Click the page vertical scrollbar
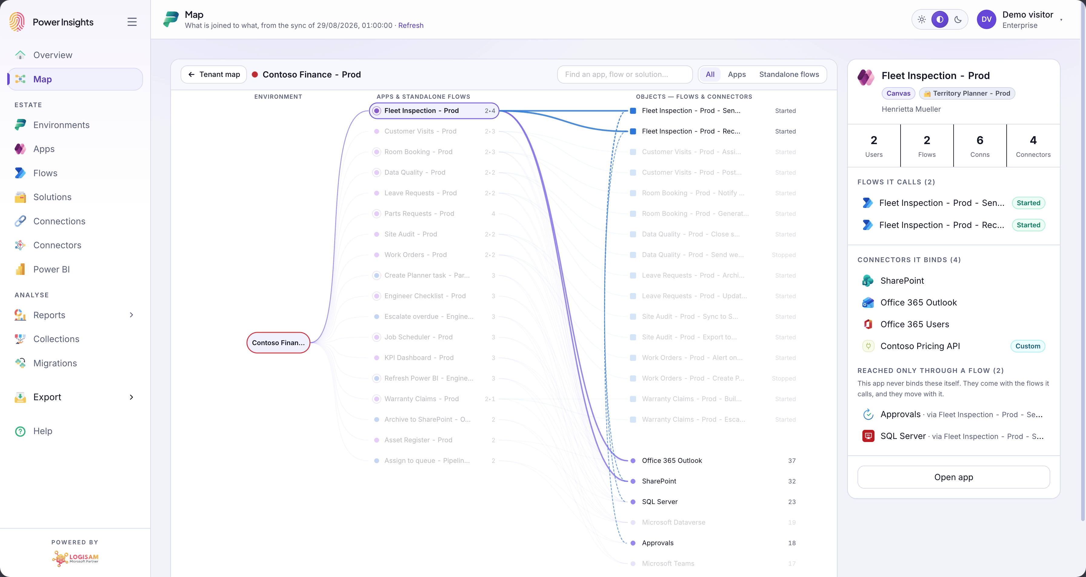This screenshot has width=1086, height=577. pyautogui.click(x=1083, y=261)
